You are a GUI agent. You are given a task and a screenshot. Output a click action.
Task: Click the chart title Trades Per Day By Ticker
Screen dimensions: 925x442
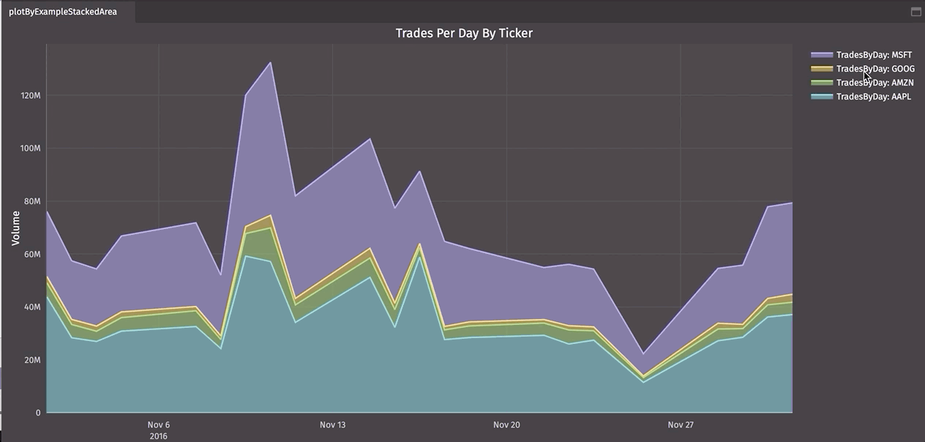pyautogui.click(x=464, y=33)
